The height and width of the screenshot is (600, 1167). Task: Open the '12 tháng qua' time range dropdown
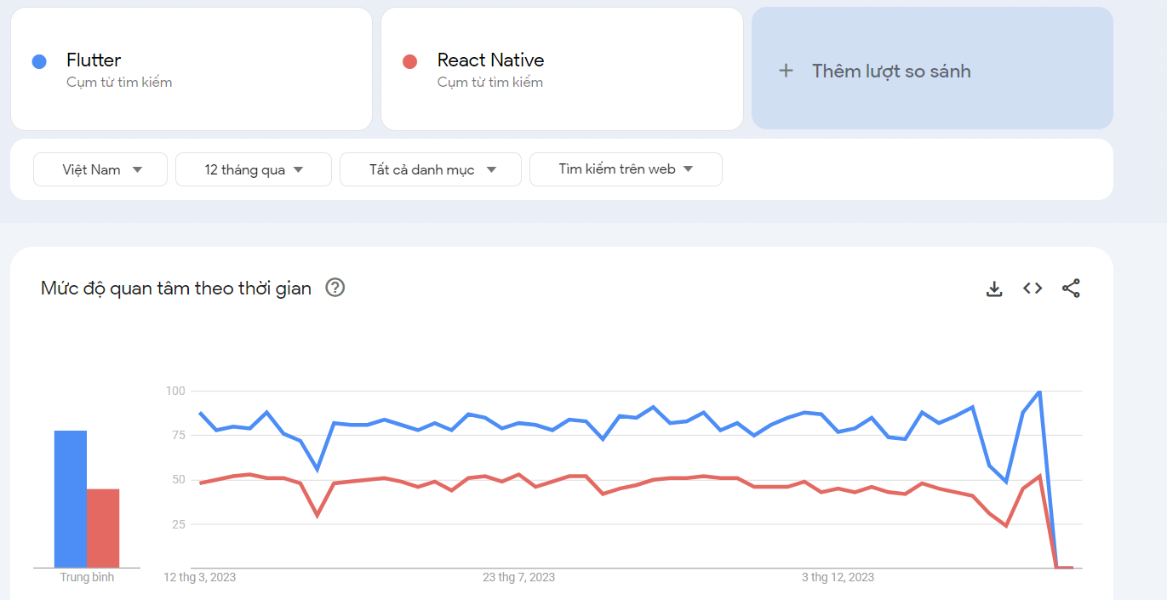[253, 169]
